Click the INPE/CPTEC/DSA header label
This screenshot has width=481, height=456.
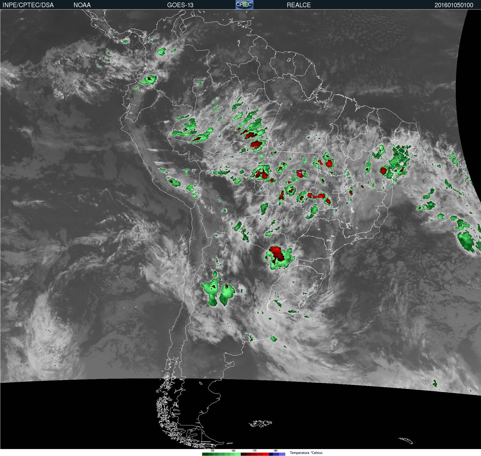(28, 5)
